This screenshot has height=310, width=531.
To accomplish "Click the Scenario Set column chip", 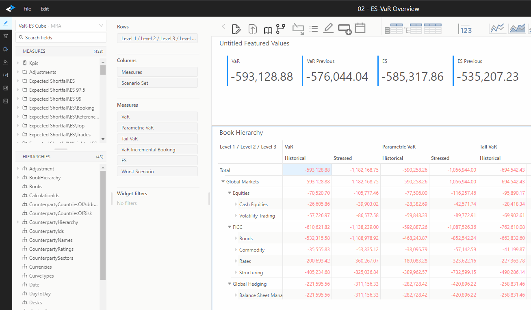I will (x=157, y=83).
